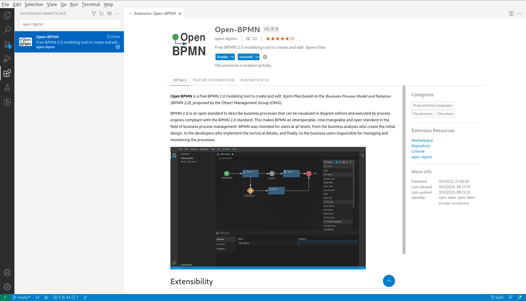Click the BPMN editor screenshot image
The width and height of the screenshot is (526, 301).
pyautogui.click(x=268, y=208)
